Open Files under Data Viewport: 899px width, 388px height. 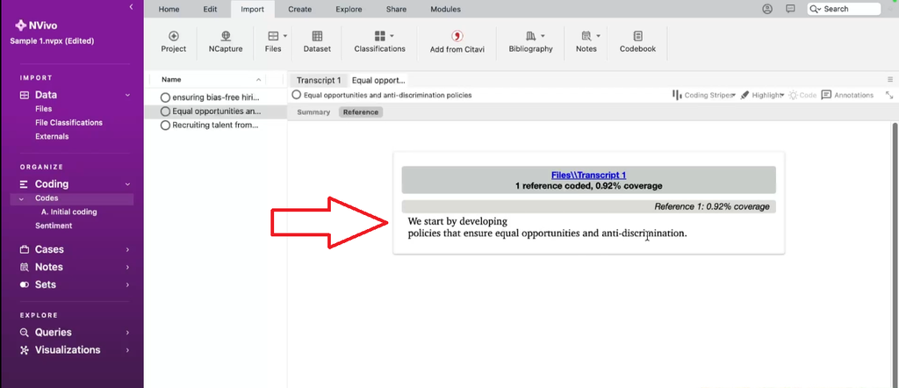point(44,109)
